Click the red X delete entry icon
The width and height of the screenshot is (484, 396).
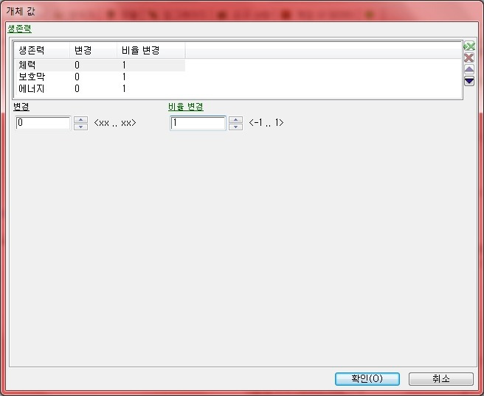(x=469, y=58)
